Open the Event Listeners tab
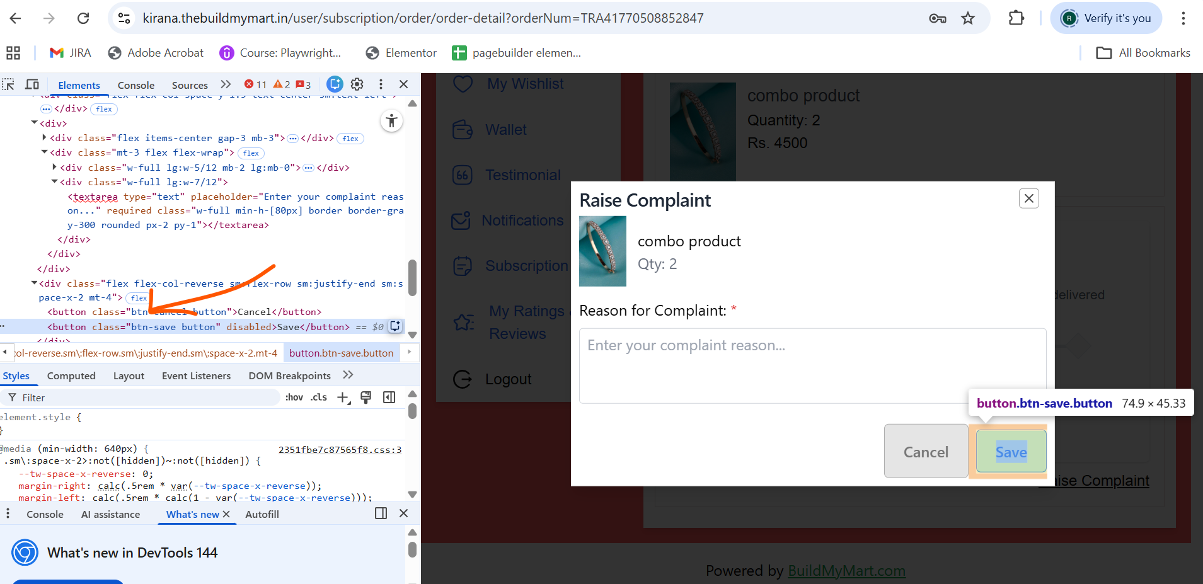The height and width of the screenshot is (584, 1203). 196,375
